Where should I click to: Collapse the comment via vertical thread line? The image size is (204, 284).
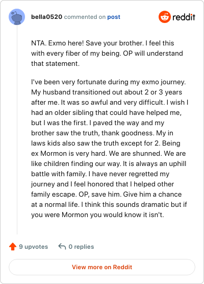pyautogui.click(x=17, y=130)
